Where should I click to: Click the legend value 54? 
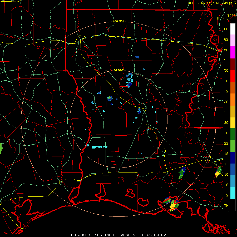coord(226,60)
